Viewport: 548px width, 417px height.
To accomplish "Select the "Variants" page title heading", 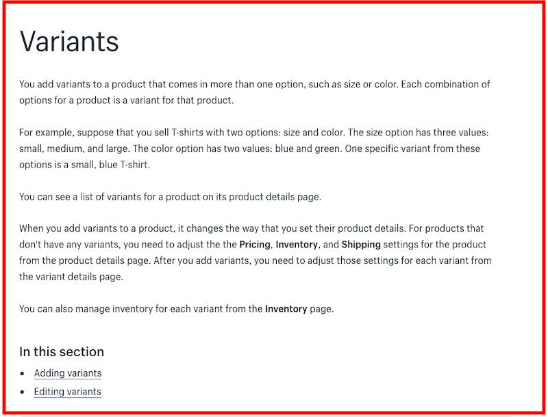I will 69,41.
